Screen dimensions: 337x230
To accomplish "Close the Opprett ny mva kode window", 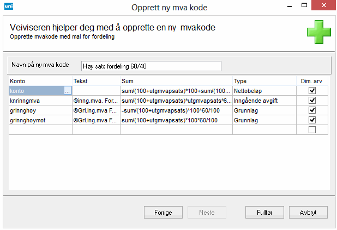I will pos(324,7).
